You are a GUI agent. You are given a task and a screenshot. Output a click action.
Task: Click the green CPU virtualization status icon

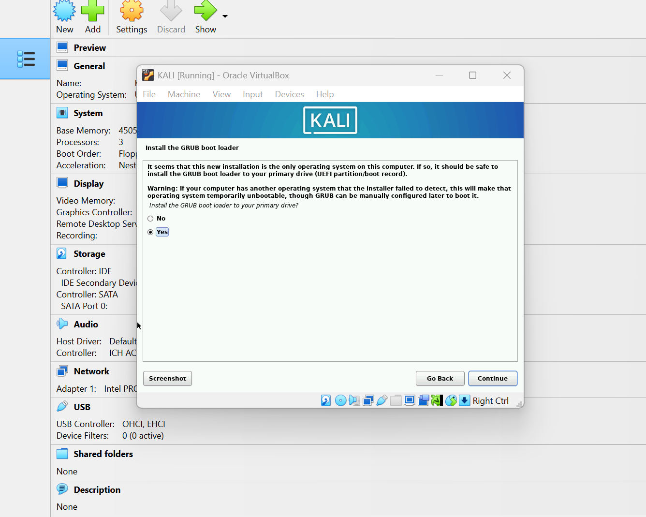[x=437, y=400]
